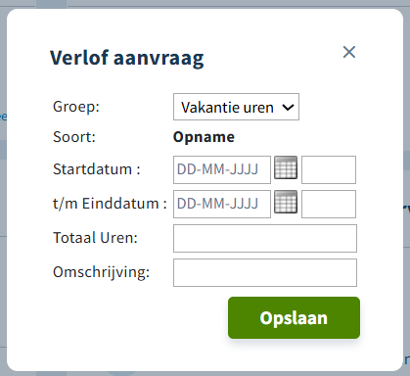
Task: Click the 't/m Einddatum :' label
Action: point(110,204)
